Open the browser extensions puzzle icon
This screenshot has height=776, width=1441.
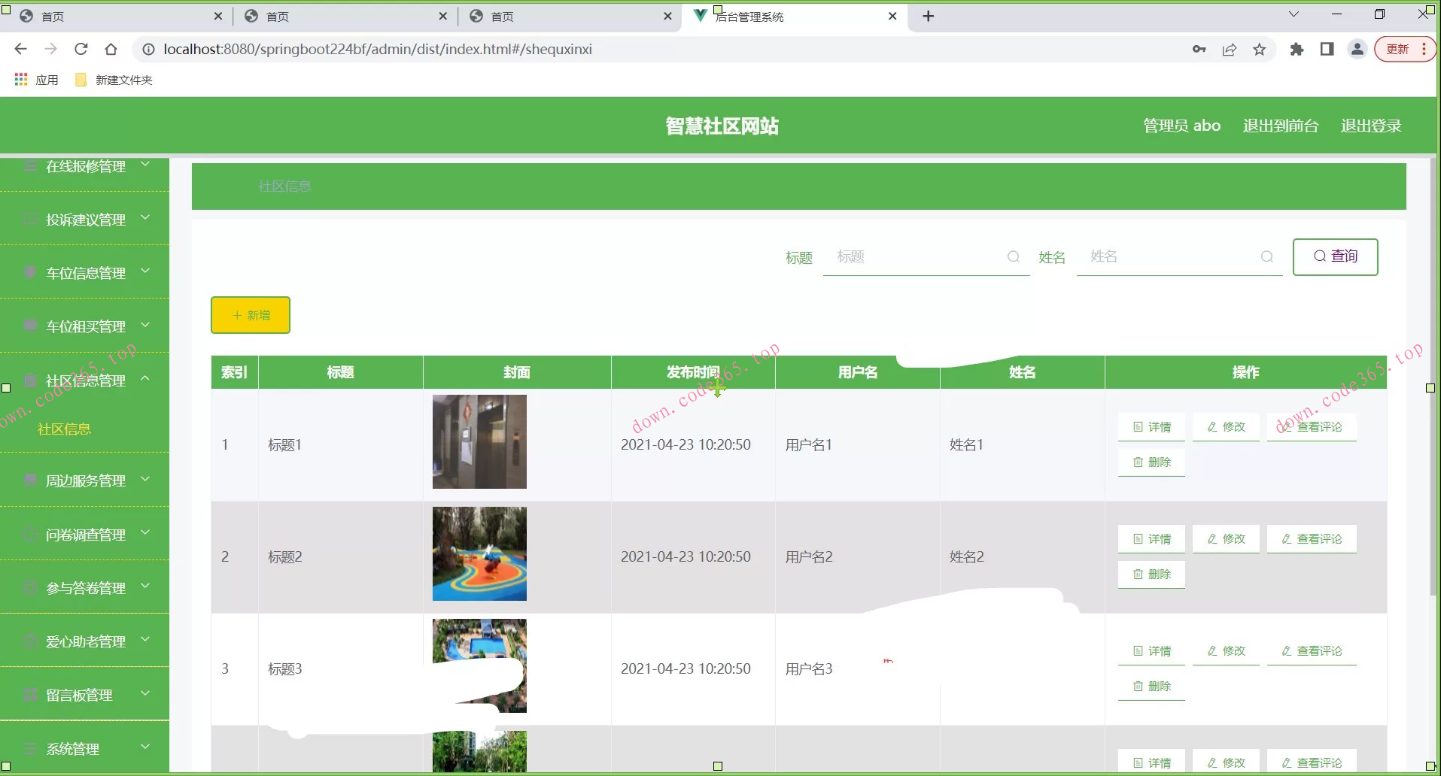(x=1297, y=49)
